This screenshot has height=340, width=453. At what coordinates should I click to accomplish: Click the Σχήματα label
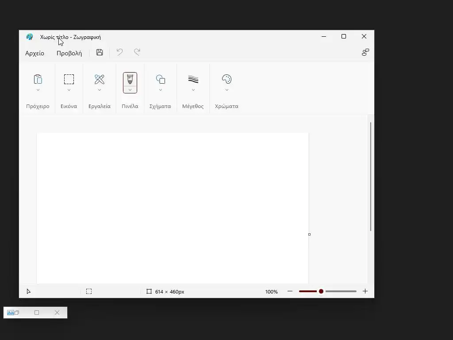point(160,106)
